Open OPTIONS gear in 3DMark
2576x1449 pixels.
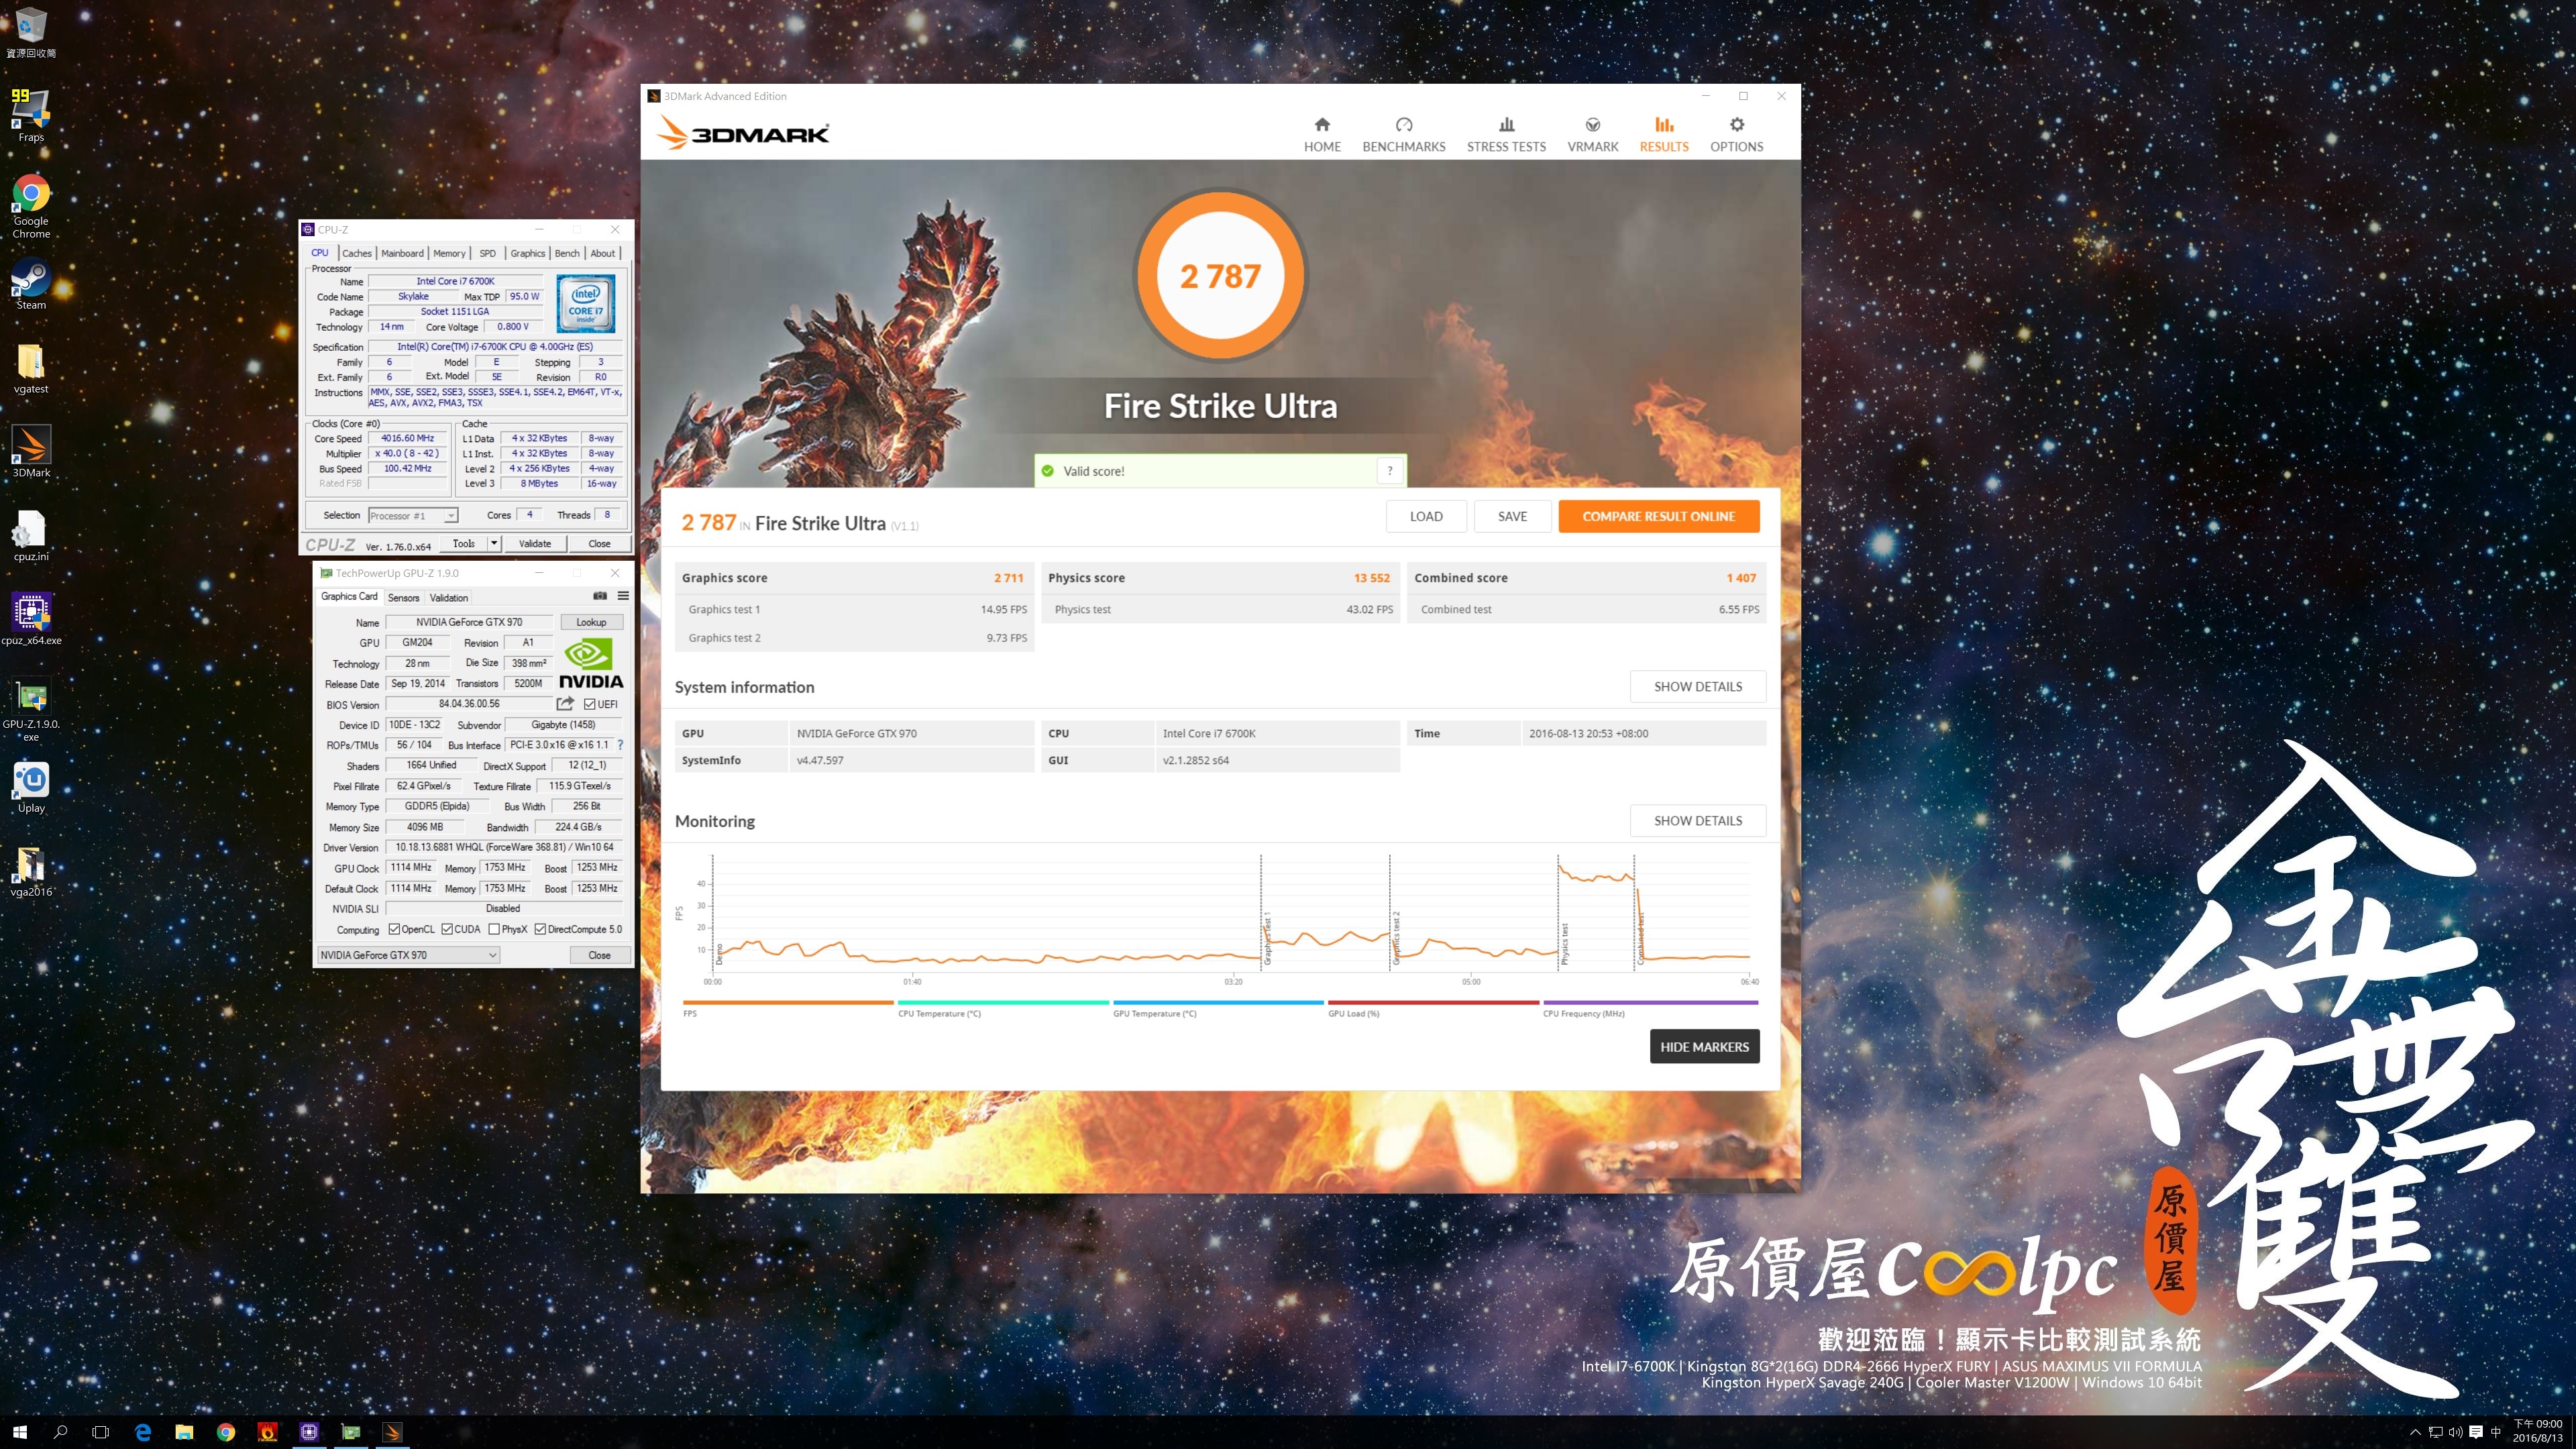click(x=1736, y=135)
